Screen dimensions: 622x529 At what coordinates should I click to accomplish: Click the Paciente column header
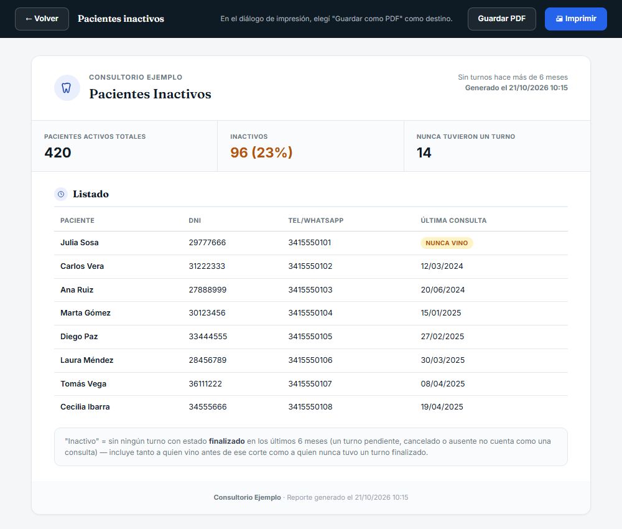tap(77, 220)
